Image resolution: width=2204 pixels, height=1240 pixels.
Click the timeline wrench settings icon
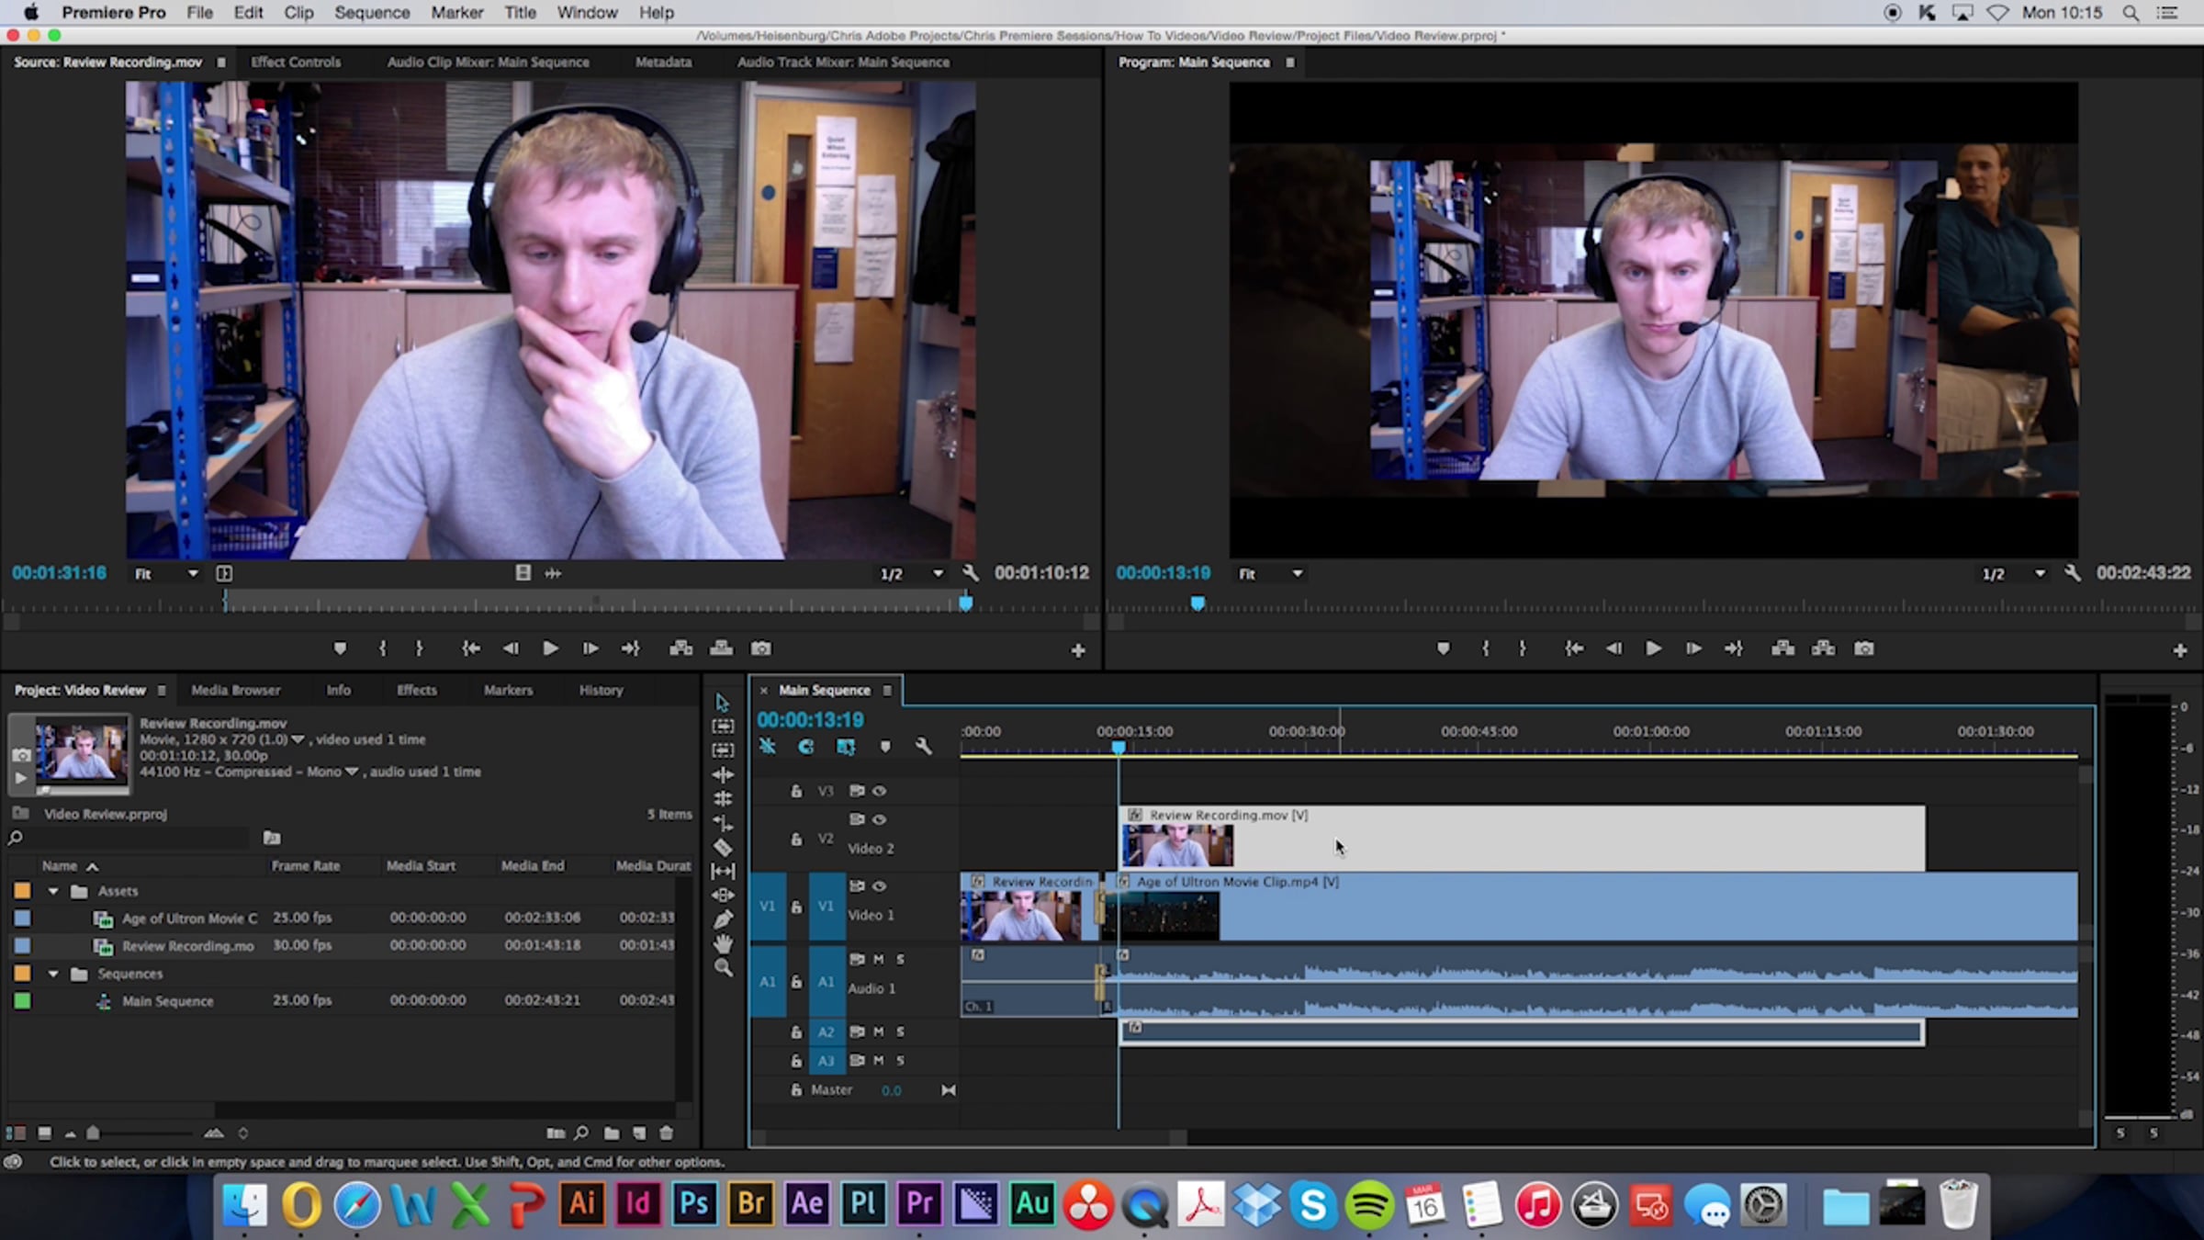tap(923, 747)
